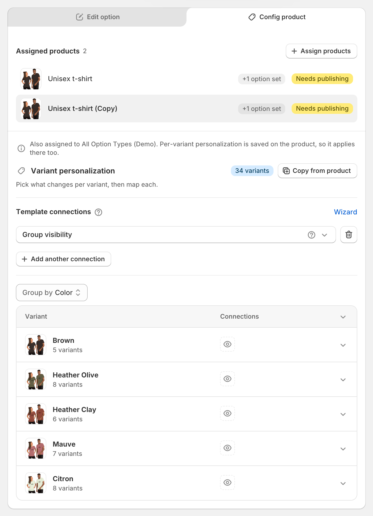This screenshot has height=516, width=373.
Task: Click the Mauve variant thumbnail
Action: click(x=36, y=448)
